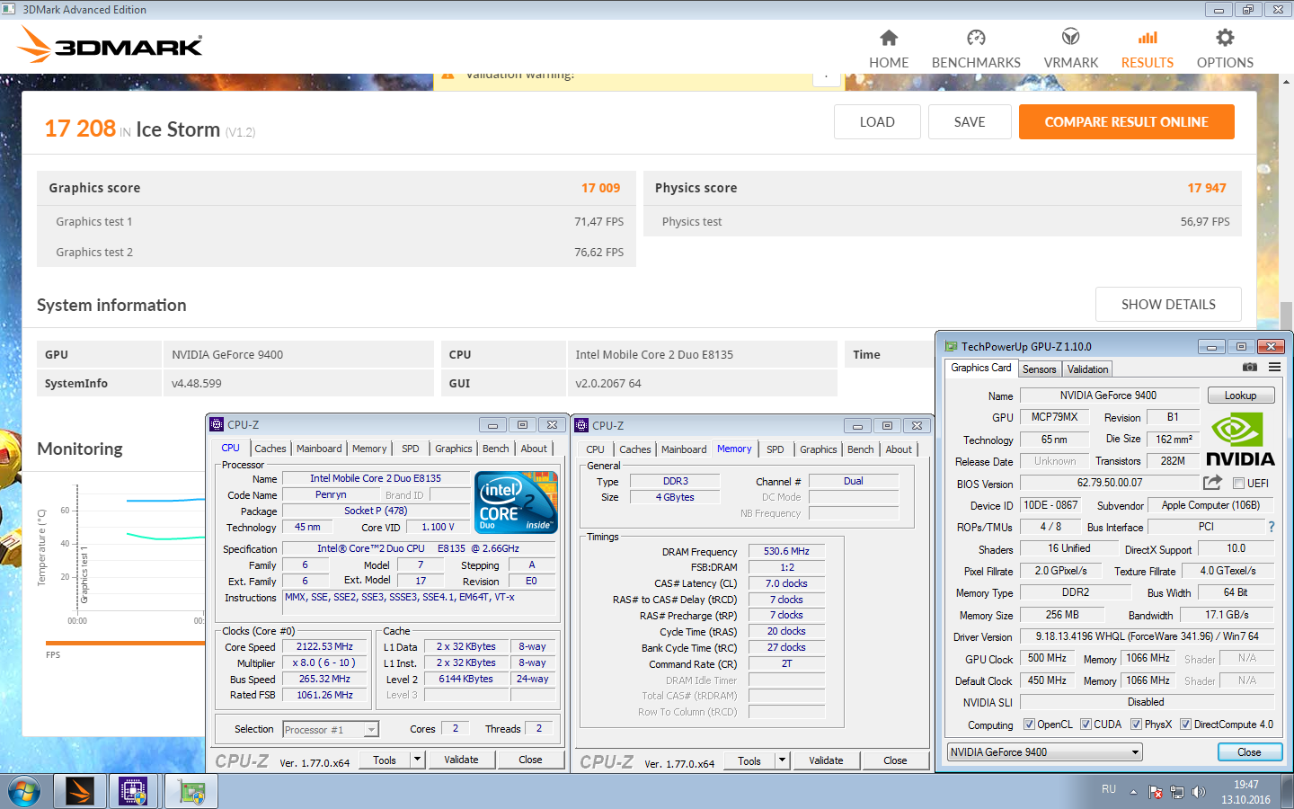Open the RESULTS bar chart icon

pos(1148,38)
